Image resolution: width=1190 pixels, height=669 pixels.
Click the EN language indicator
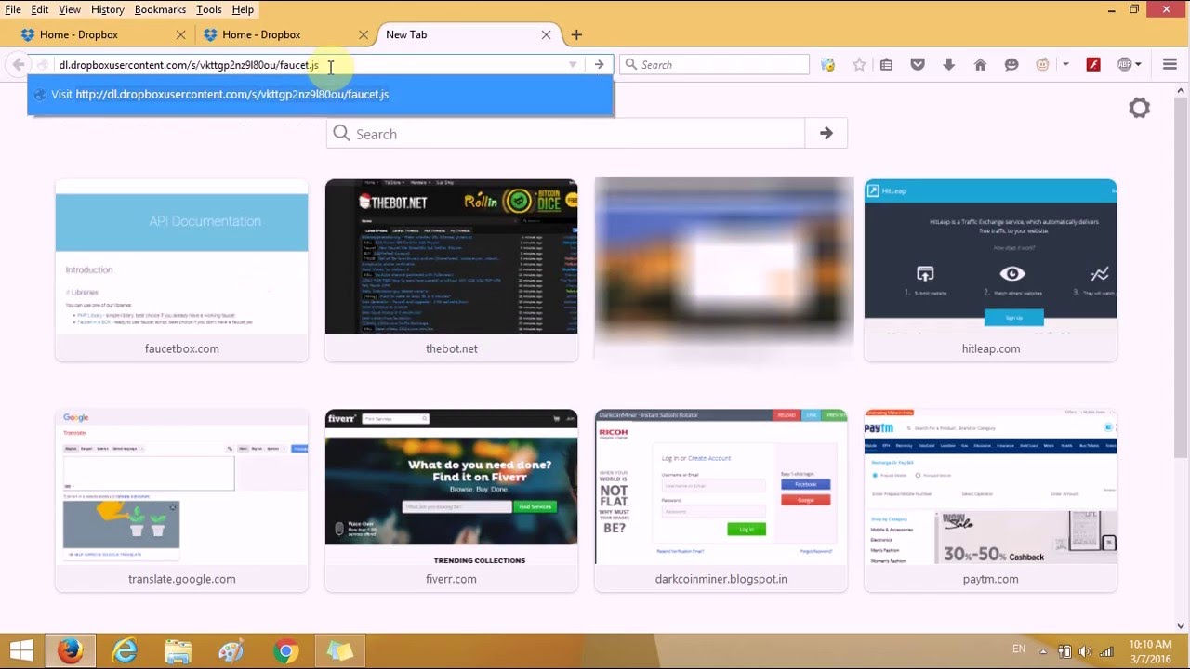click(1019, 649)
